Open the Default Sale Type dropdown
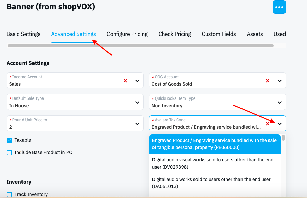Image resolution: width=307 pixels, height=198 pixels. point(75,102)
